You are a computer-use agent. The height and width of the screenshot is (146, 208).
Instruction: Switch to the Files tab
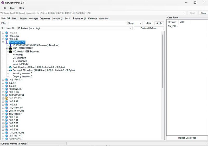pos(14,18)
